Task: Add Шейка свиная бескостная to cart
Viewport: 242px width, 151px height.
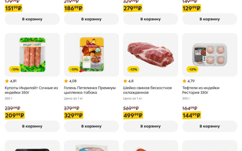Action: (151, 126)
